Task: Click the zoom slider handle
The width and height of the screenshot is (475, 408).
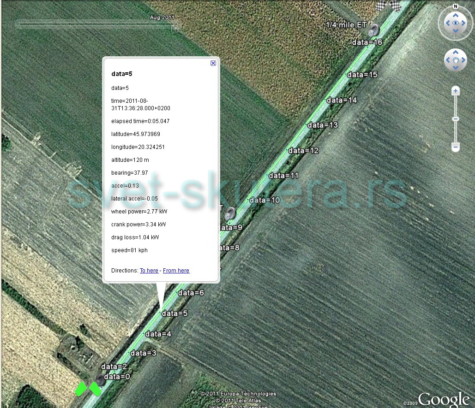Action: [x=455, y=119]
